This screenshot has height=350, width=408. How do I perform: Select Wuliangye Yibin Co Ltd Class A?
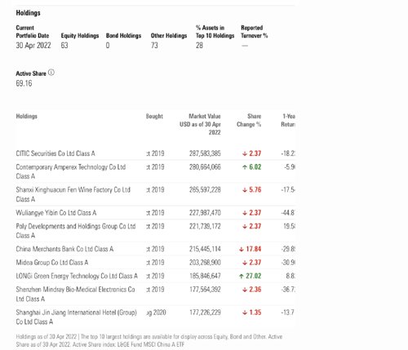56,213
